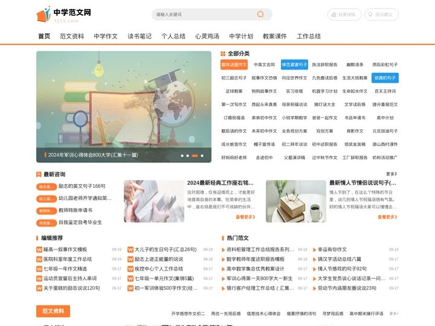Open the 更多 link in 最新咨询

(391, 174)
